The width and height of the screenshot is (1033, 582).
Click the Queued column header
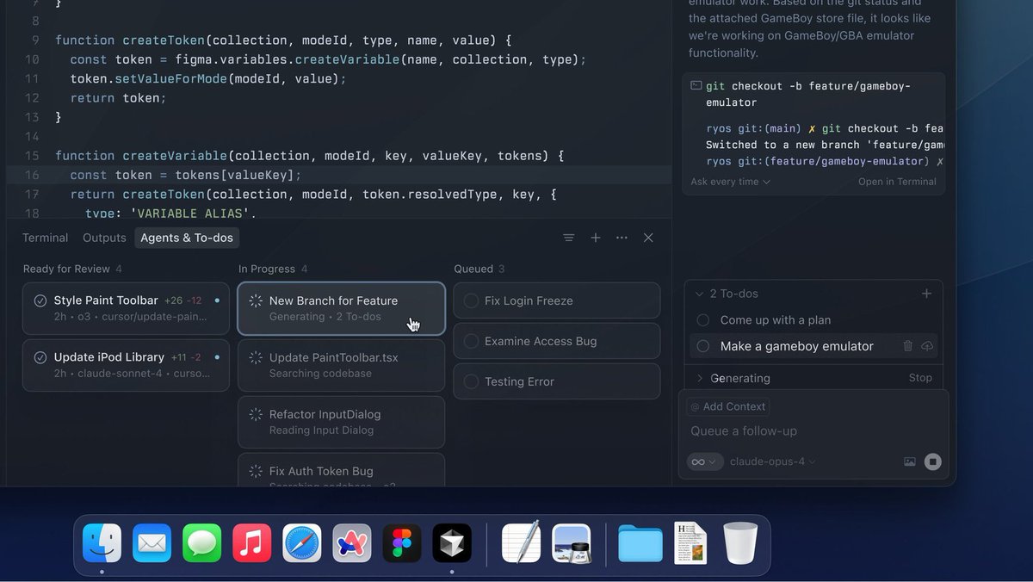tap(473, 269)
